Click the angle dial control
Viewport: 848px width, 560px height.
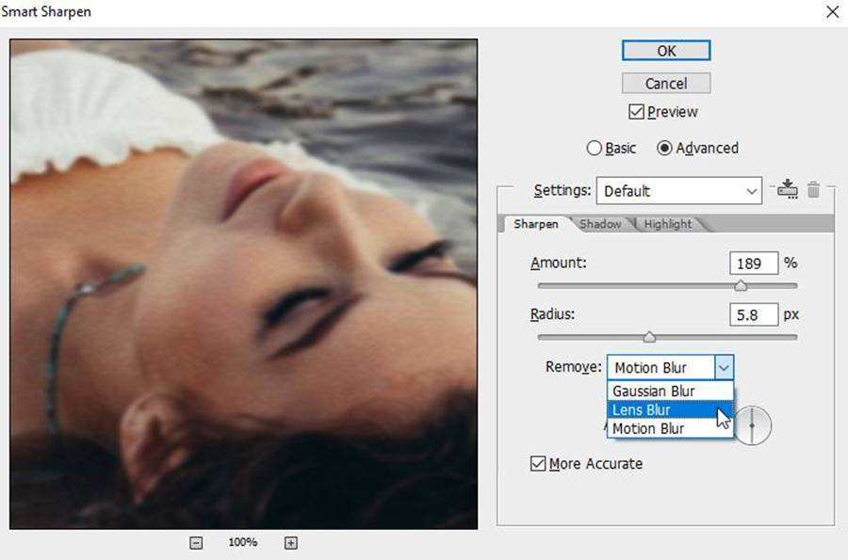click(752, 425)
